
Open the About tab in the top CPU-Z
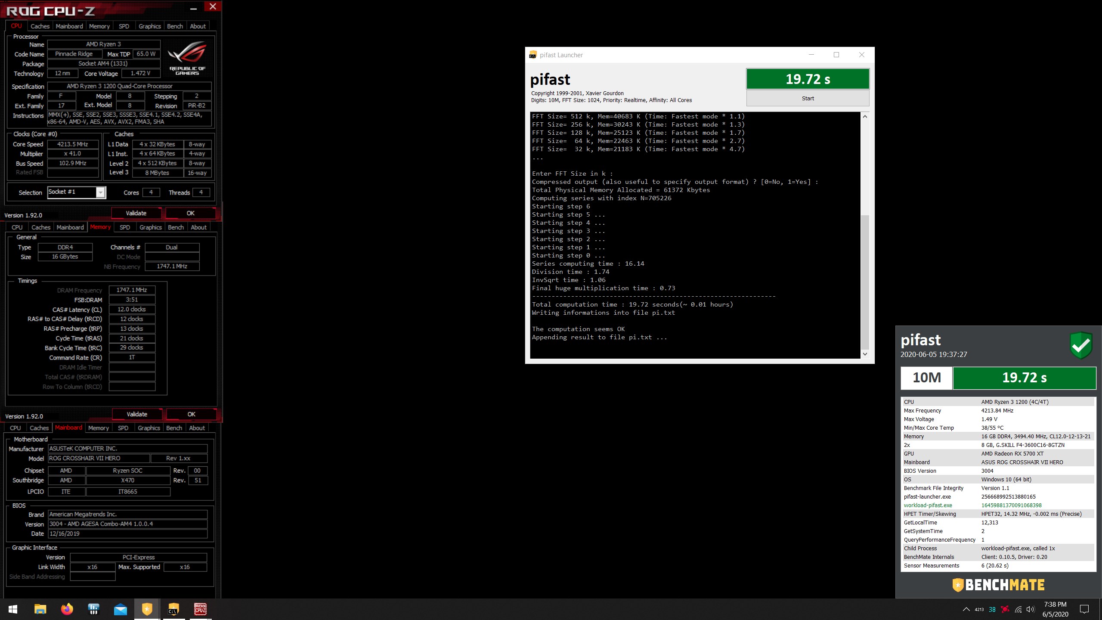pos(198,26)
